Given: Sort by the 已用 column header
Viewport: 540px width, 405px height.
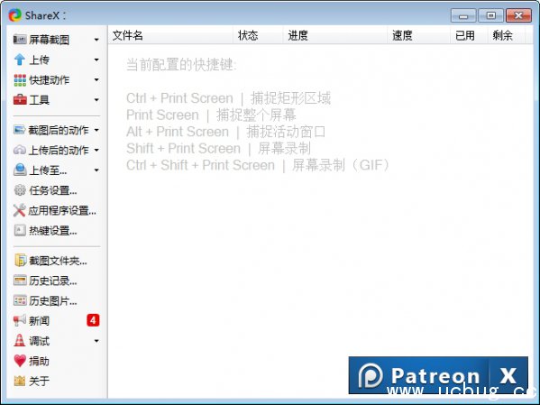Looking at the screenshot, I should coord(469,35).
